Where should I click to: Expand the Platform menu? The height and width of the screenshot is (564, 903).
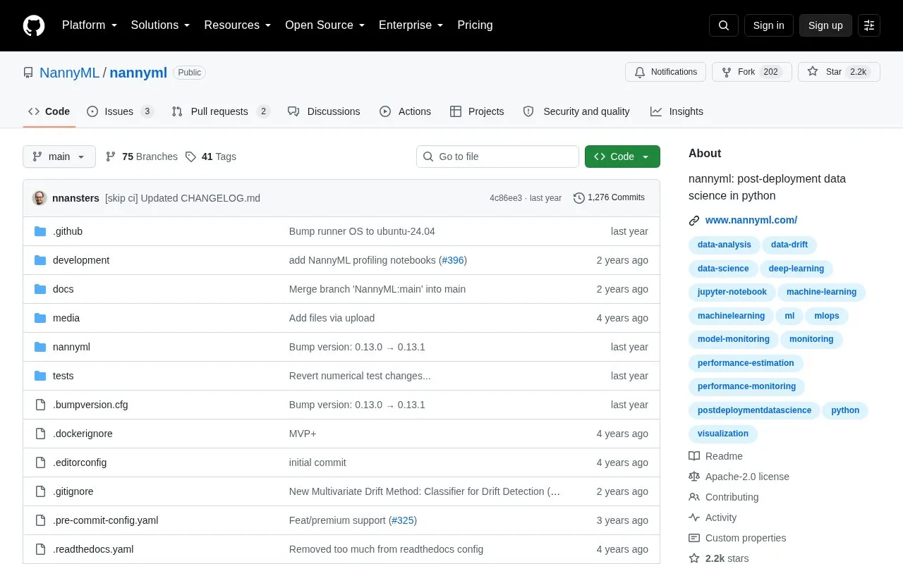coord(90,25)
